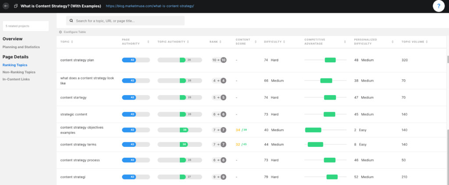
Task: Click the topic search input field
Action: click(x=127, y=21)
